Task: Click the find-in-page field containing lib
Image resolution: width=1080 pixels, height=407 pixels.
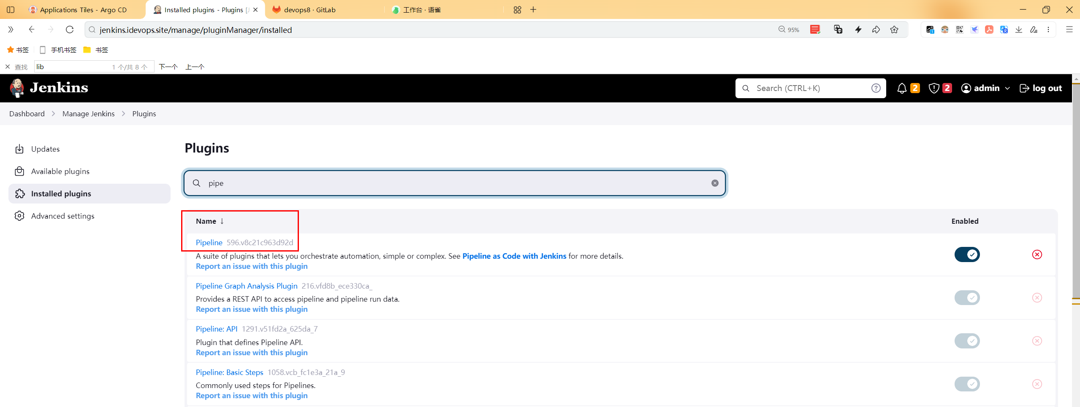Action: [94, 67]
